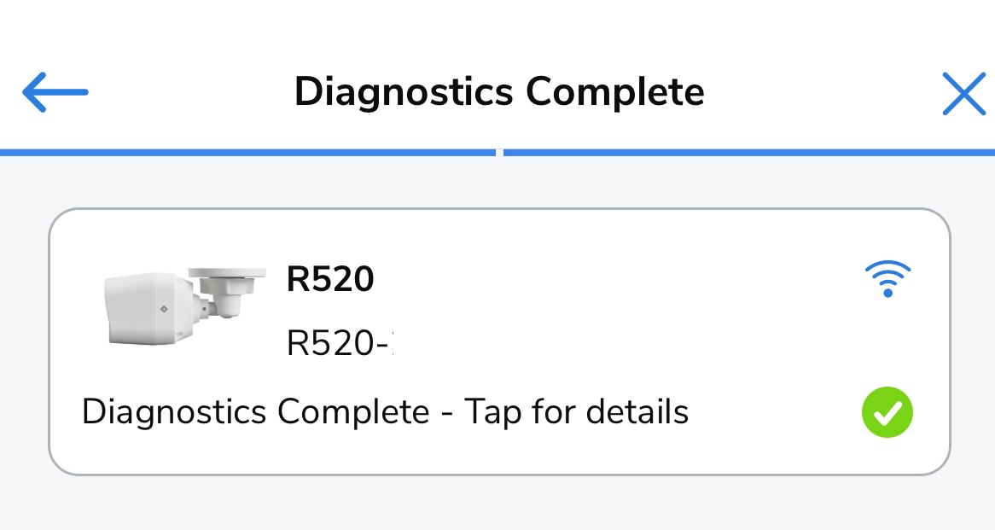Close the Diagnostics Complete screen
This screenshot has height=530, width=995.
click(x=964, y=93)
